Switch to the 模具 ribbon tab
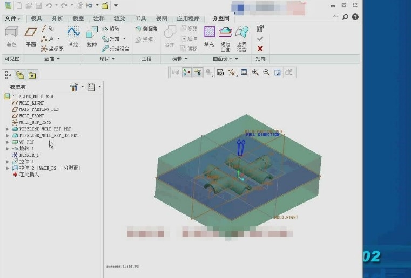Image resolution: width=411 pixels, height=278 pixels. (x=36, y=18)
